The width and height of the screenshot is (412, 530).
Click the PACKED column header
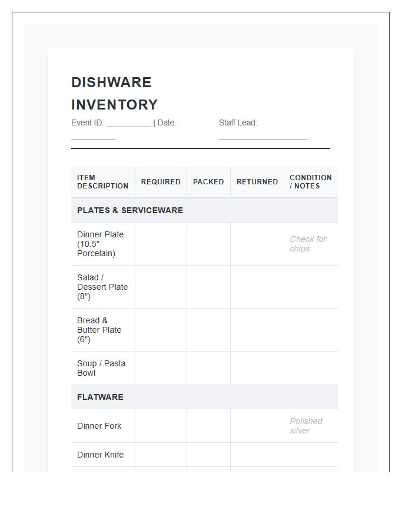pyautogui.click(x=208, y=182)
